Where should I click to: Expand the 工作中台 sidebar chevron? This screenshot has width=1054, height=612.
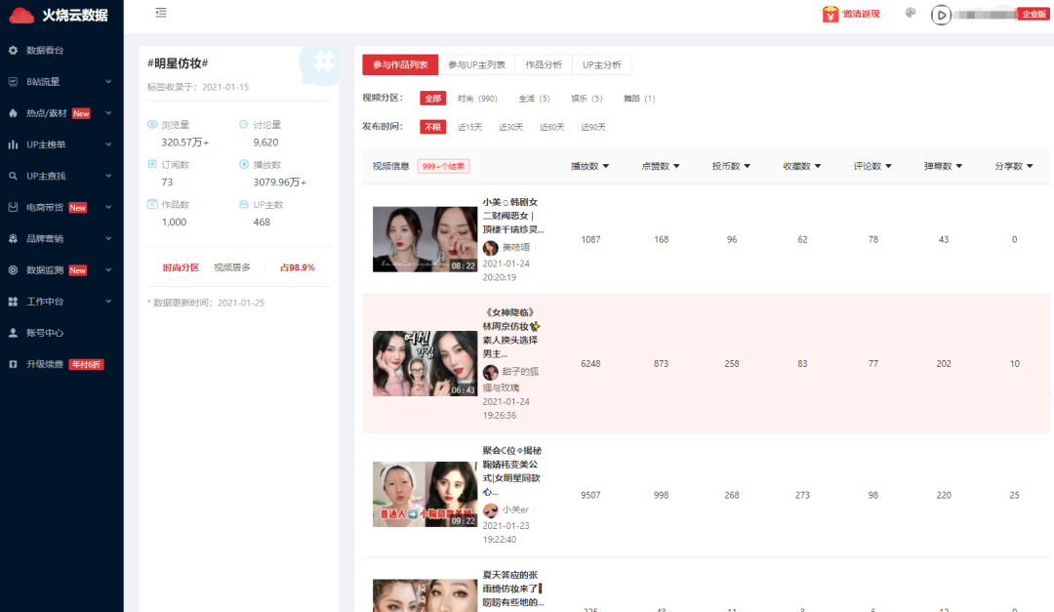(x=108, y=302)
